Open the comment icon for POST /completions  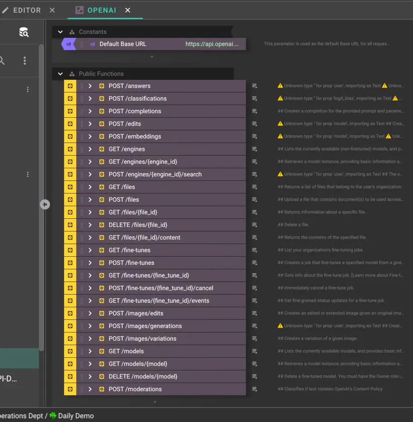pos(254,111)
